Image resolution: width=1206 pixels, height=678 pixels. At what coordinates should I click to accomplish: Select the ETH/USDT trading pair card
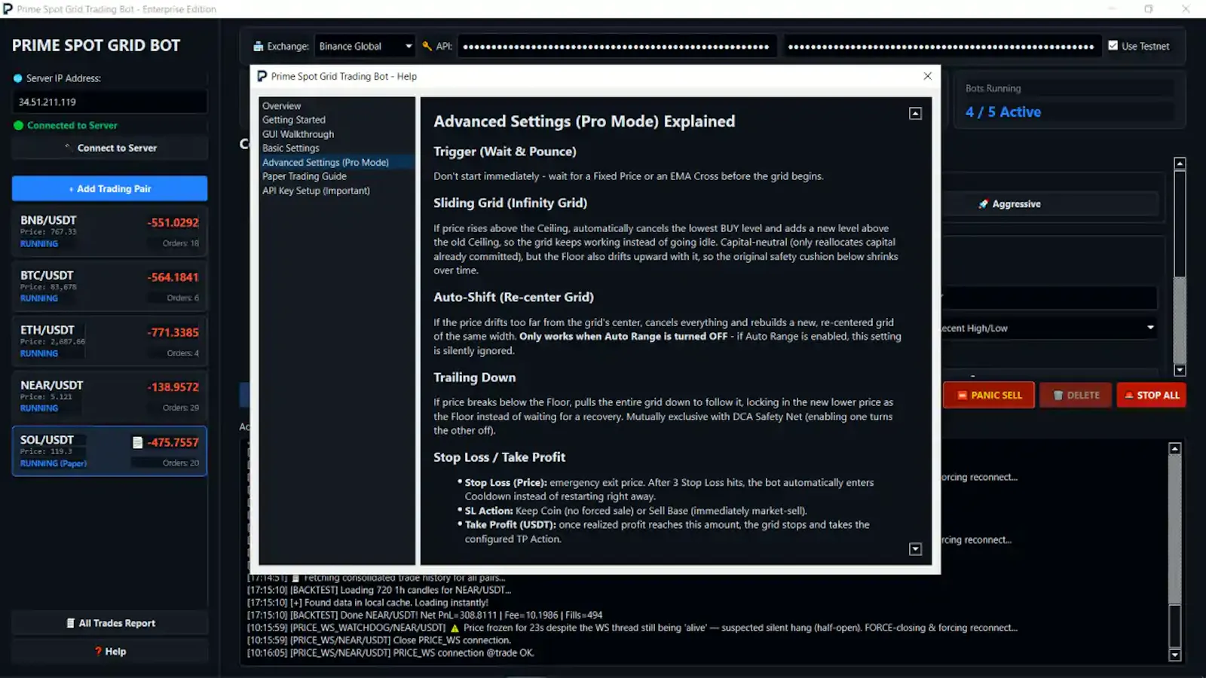pyautogui.click(x=109, y=341)
